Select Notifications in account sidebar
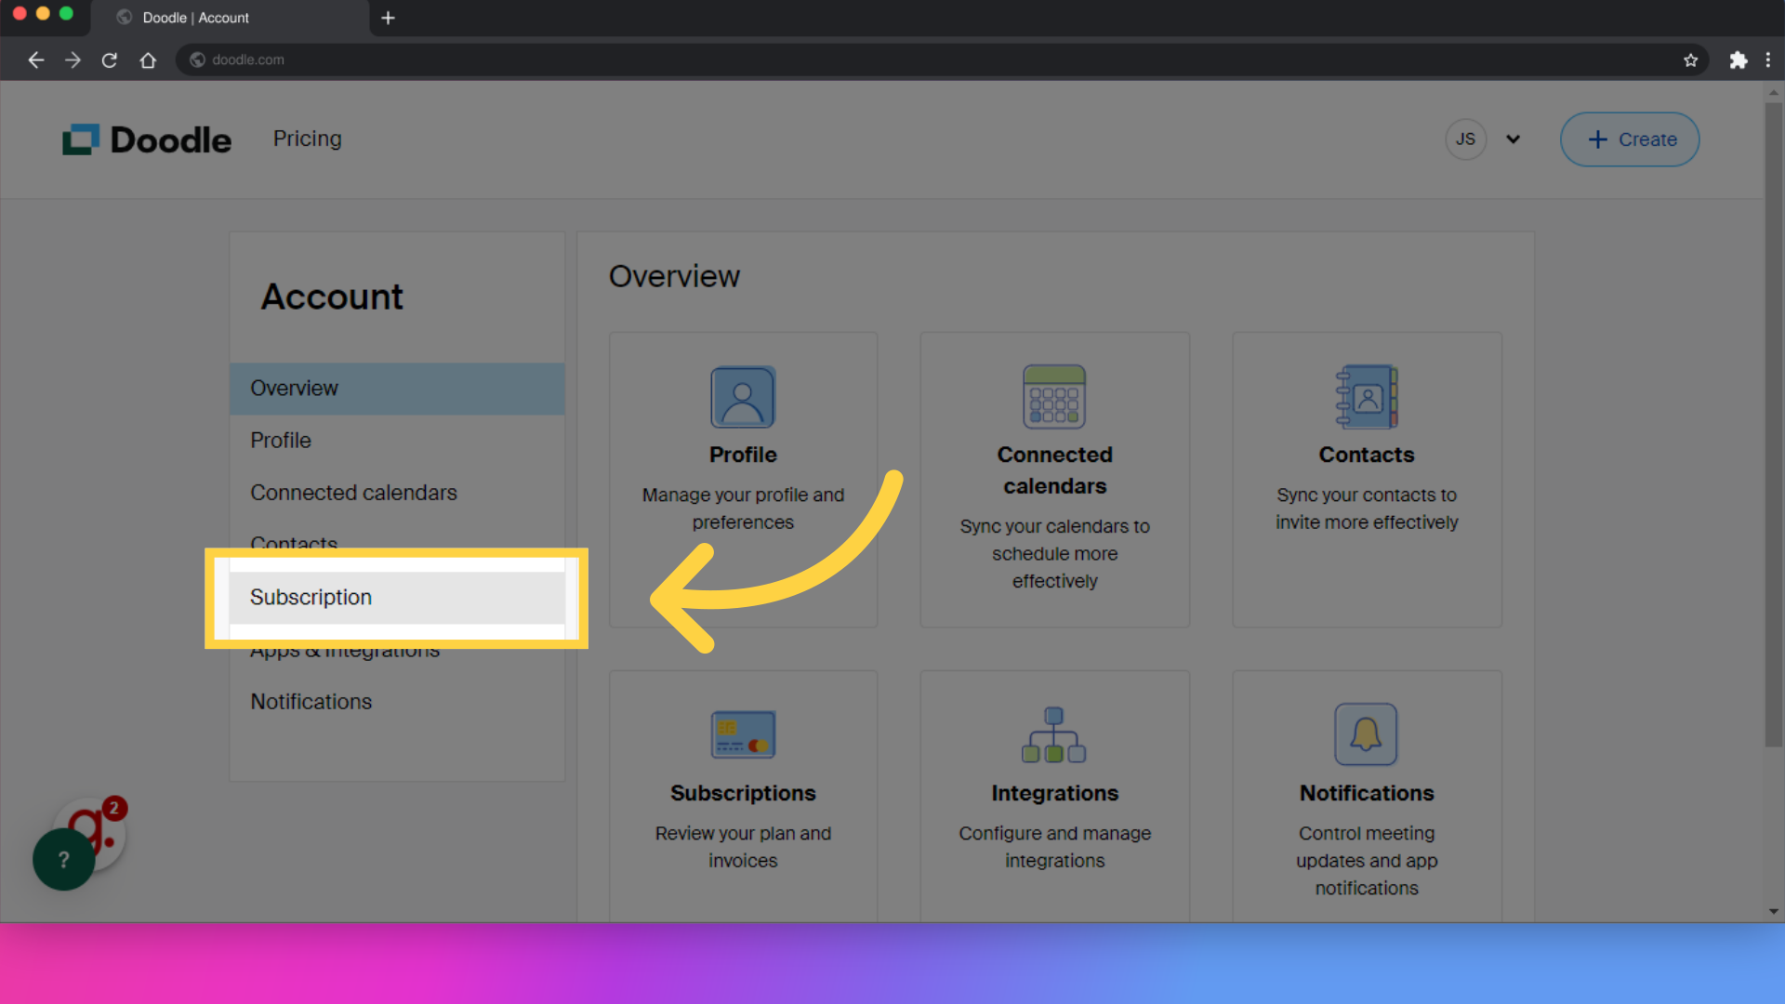 pyautogui.click(x=311, y=701)
